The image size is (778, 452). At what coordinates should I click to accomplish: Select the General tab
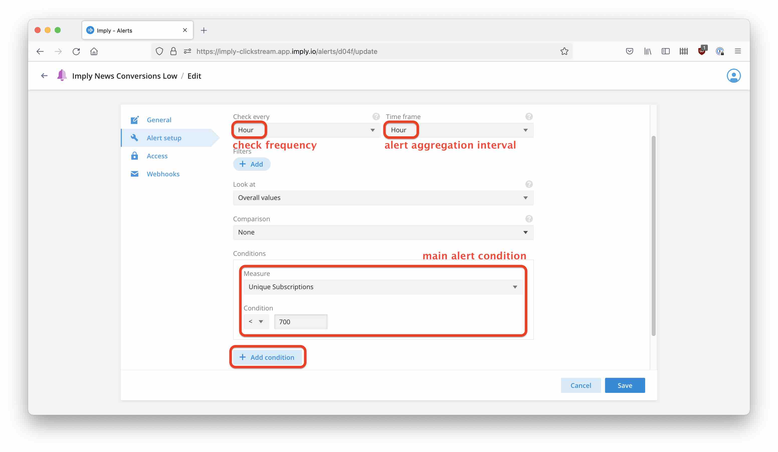coord(159,120)
